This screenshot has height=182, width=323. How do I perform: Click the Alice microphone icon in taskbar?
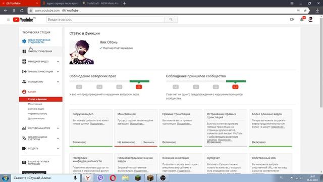(x=75, y=177)
